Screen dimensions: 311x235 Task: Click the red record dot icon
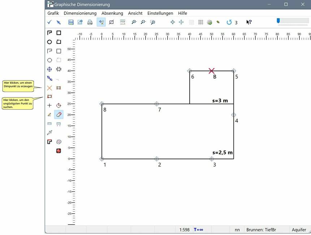[x=59, y=151]
